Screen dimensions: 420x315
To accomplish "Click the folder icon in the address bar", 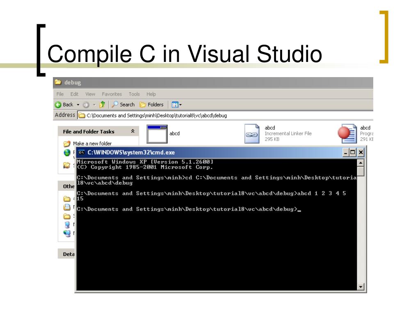I will tap(82, 115).
